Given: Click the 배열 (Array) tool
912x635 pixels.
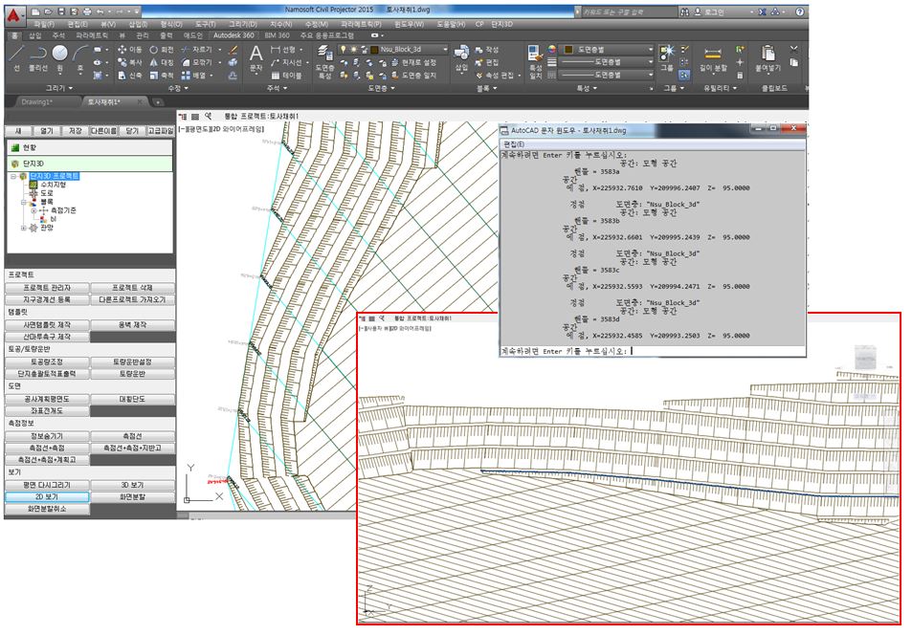Looking at the screenshot, I should click(193, 75).
